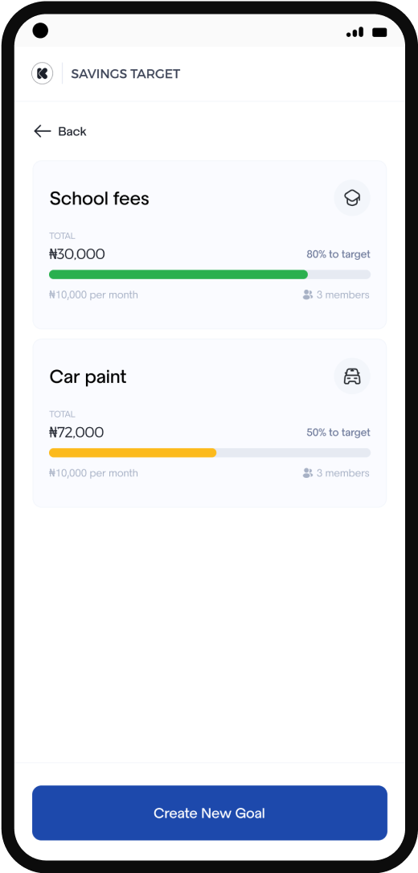Open the School fees savings goal
418x873 pixels.
209,245
